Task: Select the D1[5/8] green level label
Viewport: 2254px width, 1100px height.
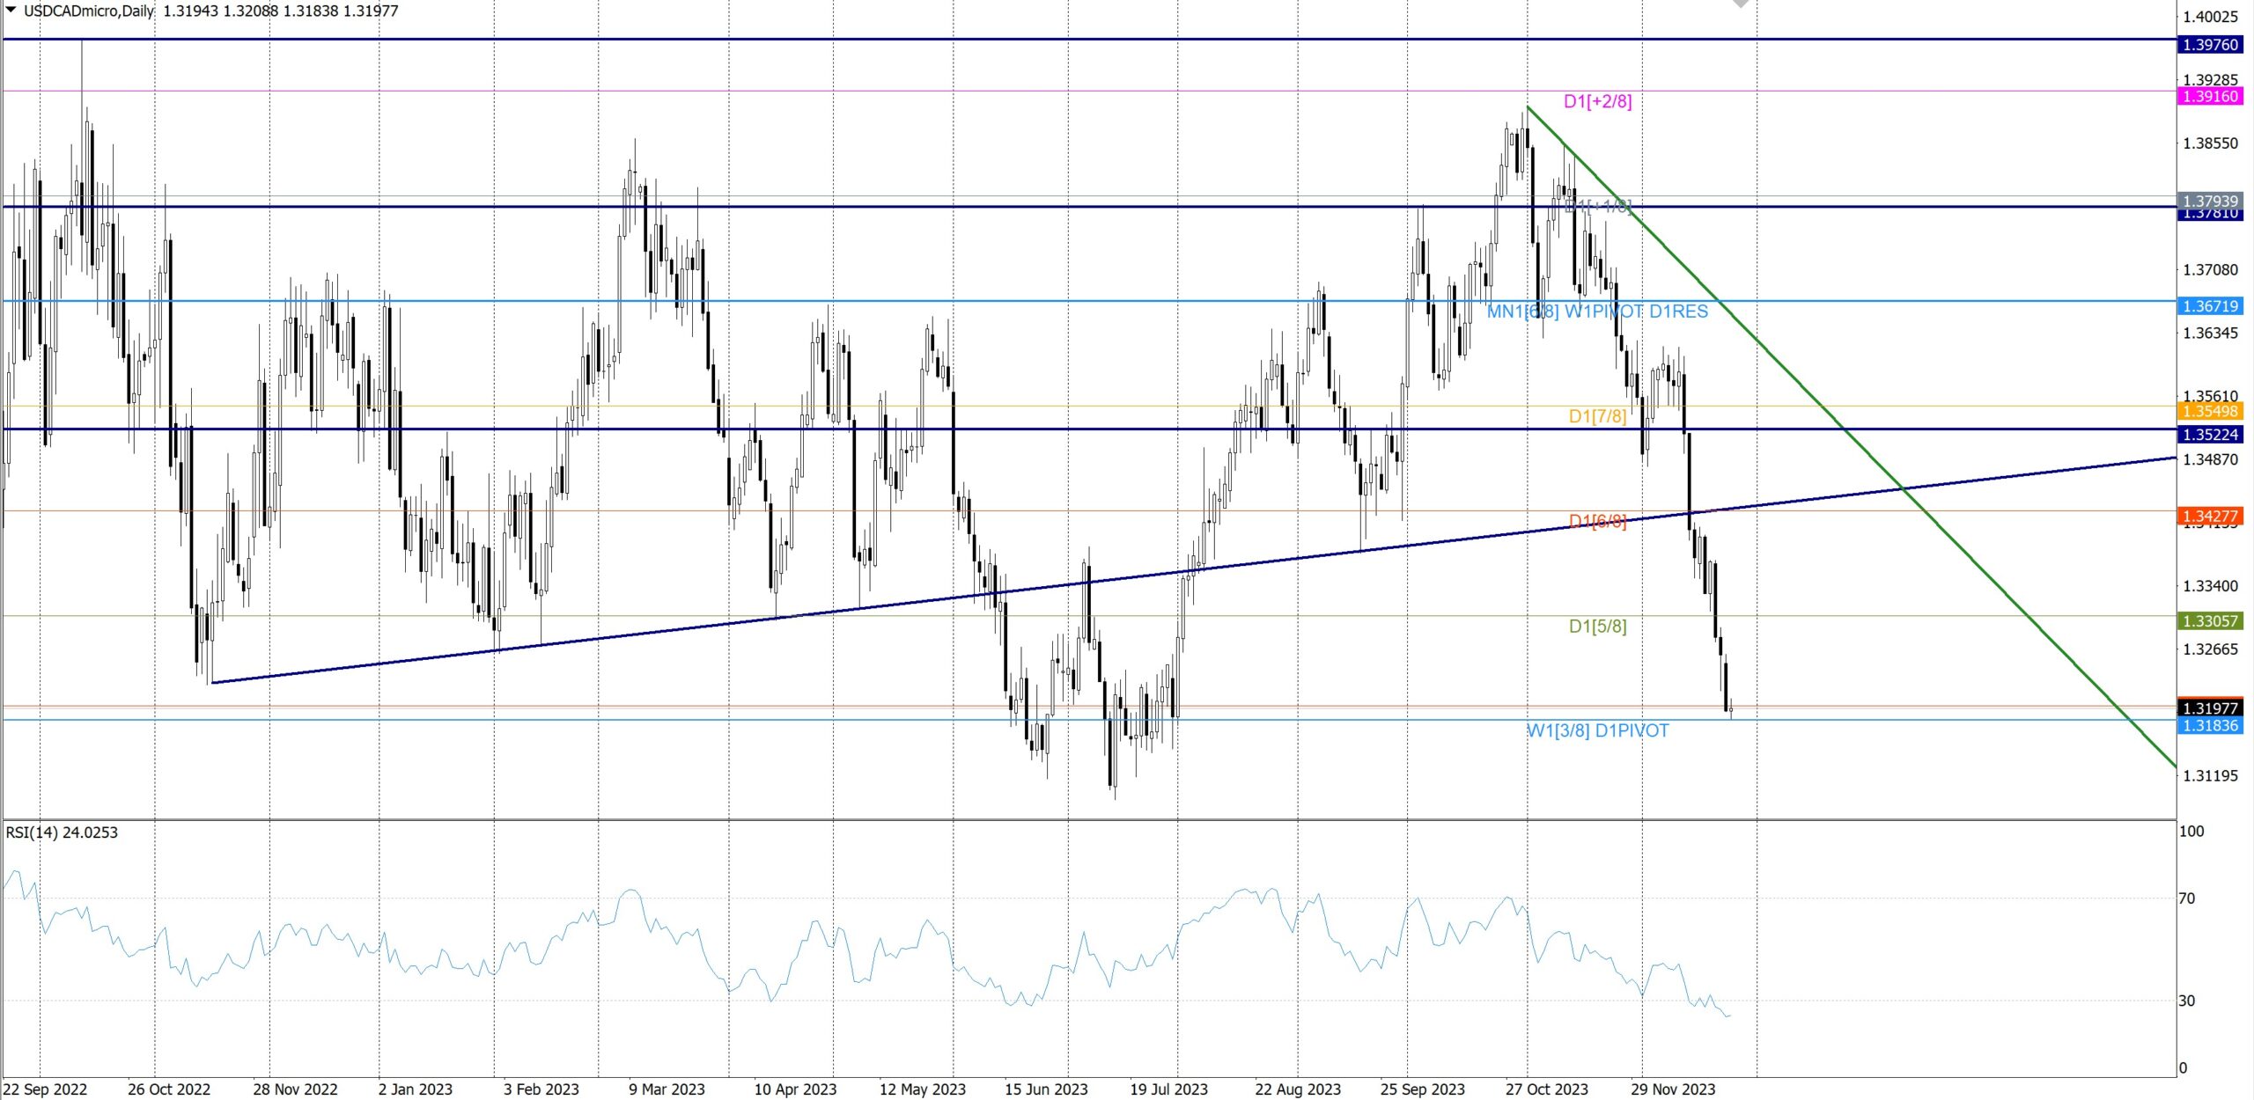Action: click(1597, 627)
